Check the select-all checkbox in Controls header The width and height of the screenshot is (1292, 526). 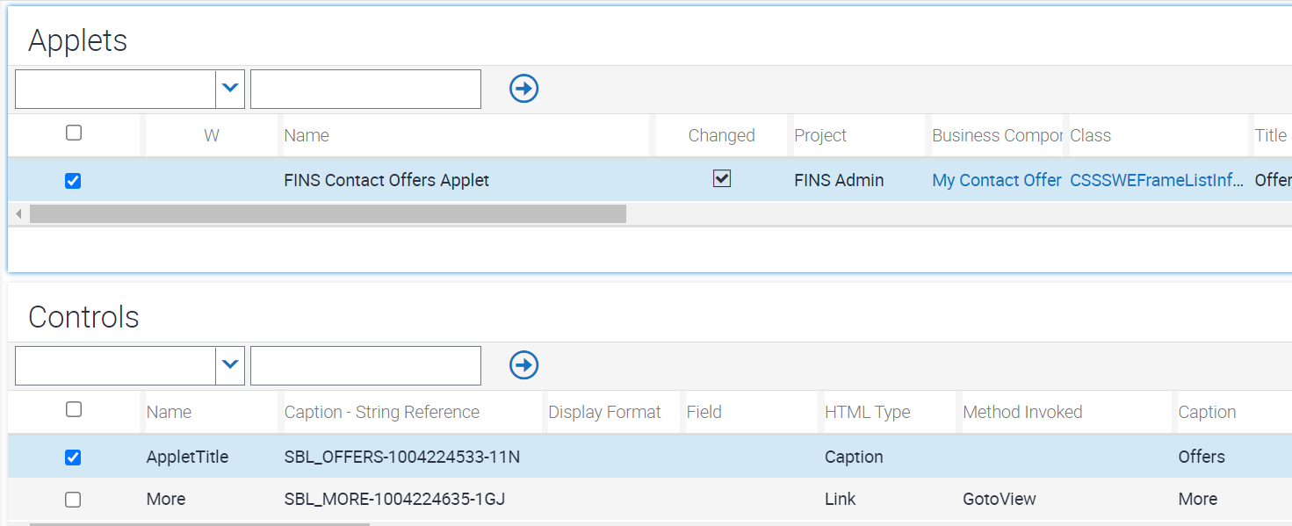coord(74,408)
